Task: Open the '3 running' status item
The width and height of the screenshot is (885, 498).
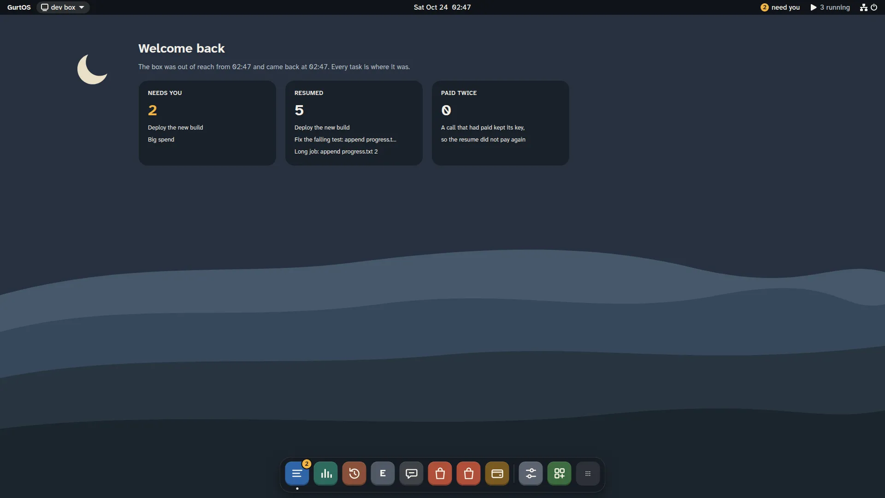Action: pos(830,7)
